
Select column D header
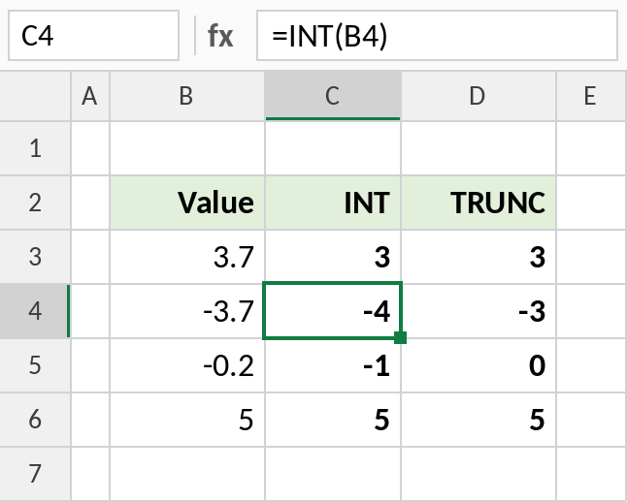tap(478, 96)
